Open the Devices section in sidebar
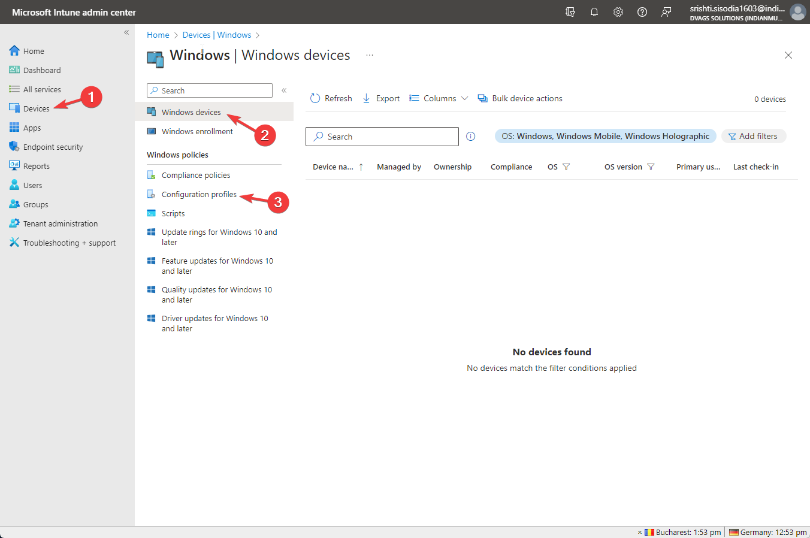The image size is (810, 538). [36, 108]
